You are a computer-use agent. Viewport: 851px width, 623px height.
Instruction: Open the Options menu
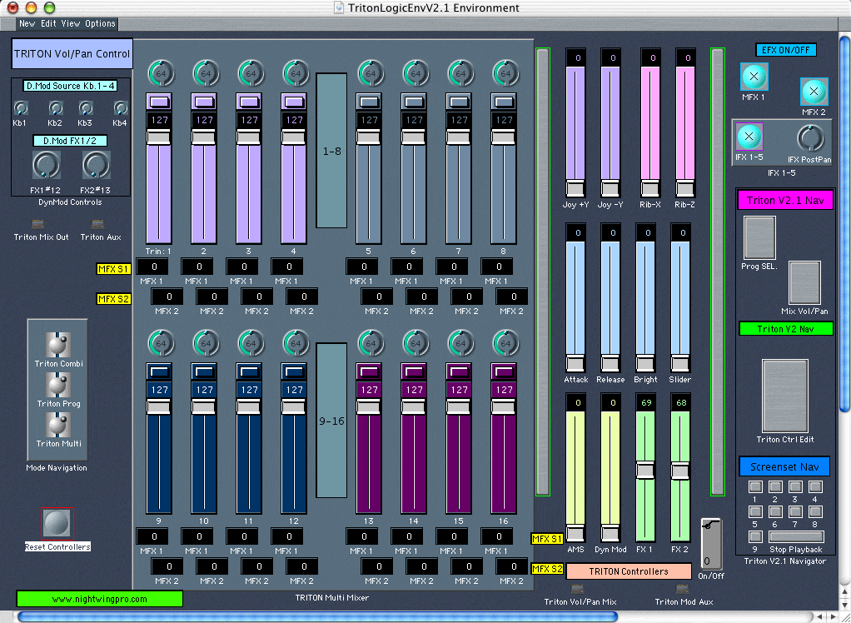[x=100, y=23]
